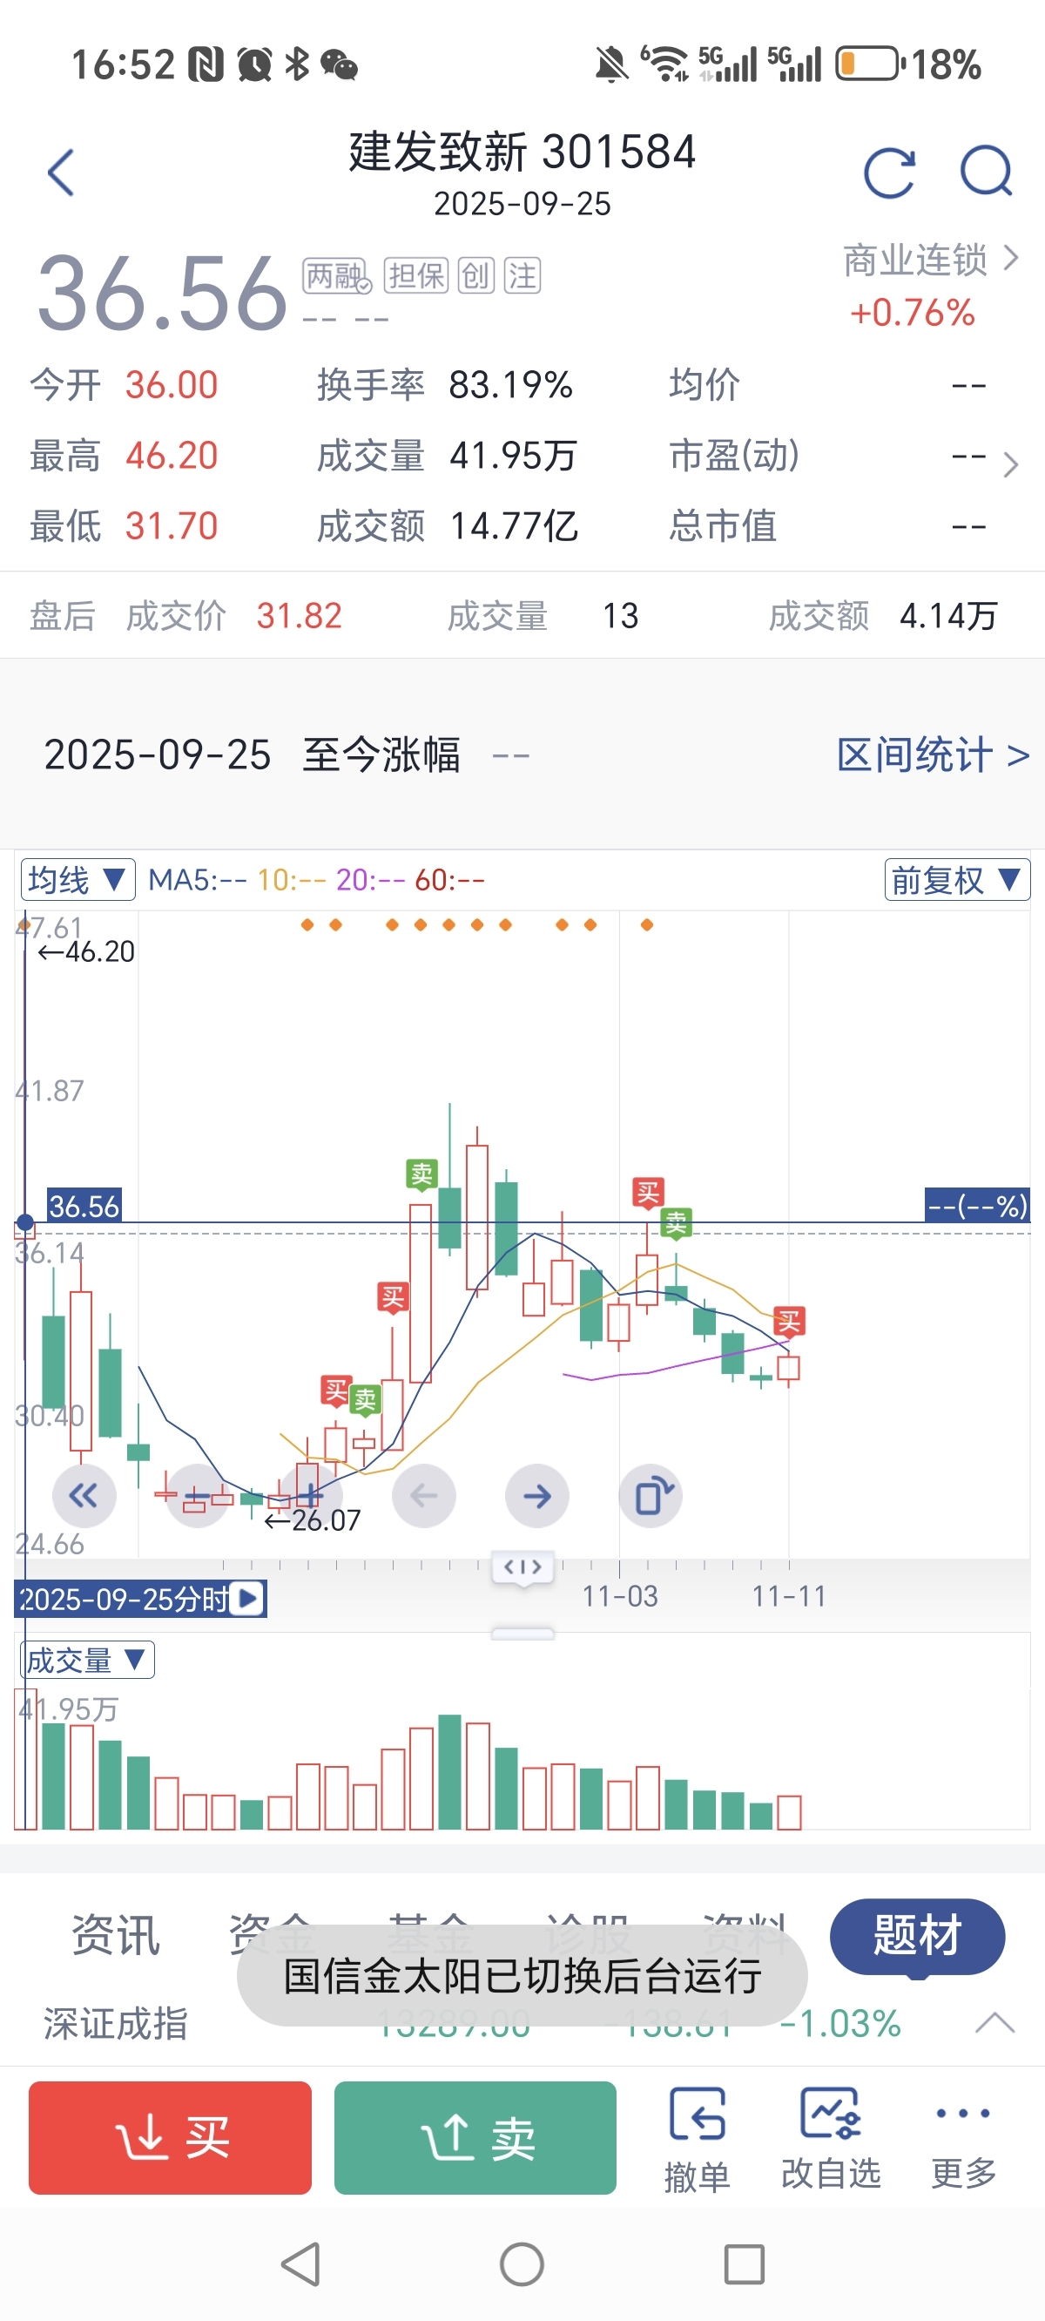Refresh the stock quote
The image size is (1045, 2321).
click(888, 173)
